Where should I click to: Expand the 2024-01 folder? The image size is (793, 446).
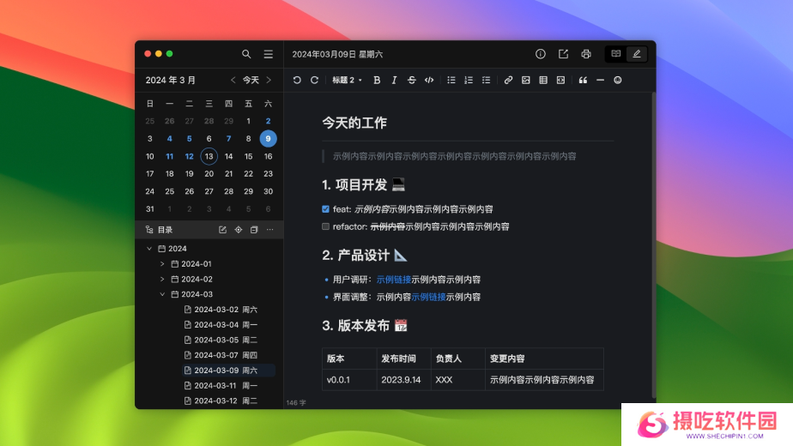point(162,263)
